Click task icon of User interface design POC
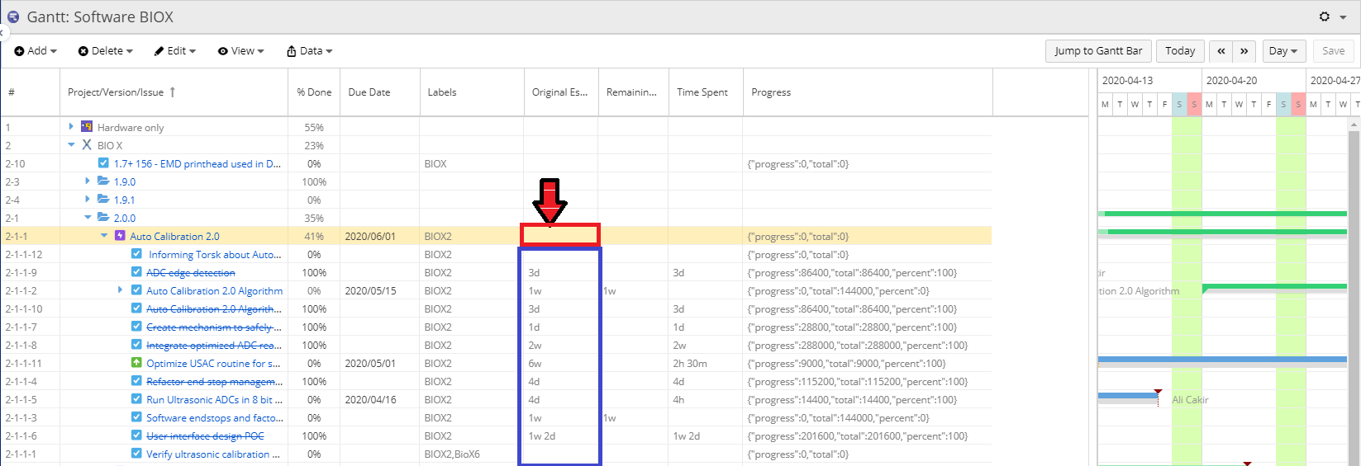 point(136,435)
